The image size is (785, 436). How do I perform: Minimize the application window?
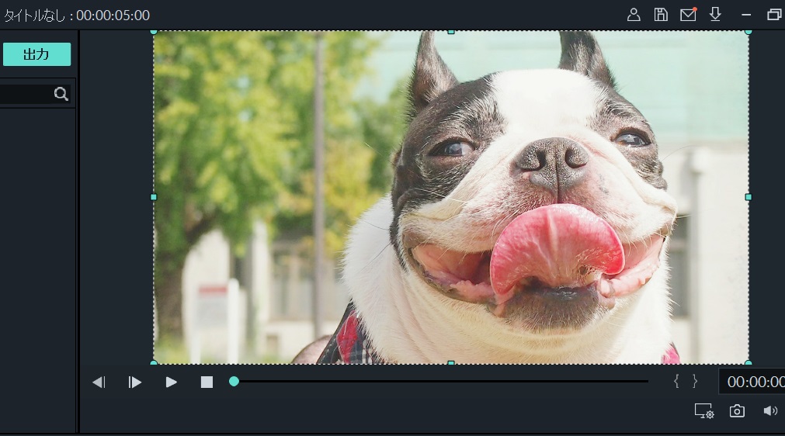click(746, 15)
